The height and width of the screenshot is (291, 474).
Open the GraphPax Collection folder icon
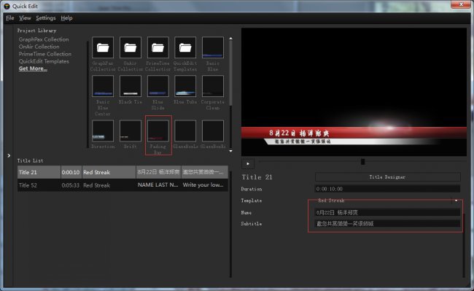[103, 47]
